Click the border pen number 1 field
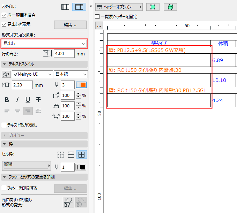 (68, 167)
